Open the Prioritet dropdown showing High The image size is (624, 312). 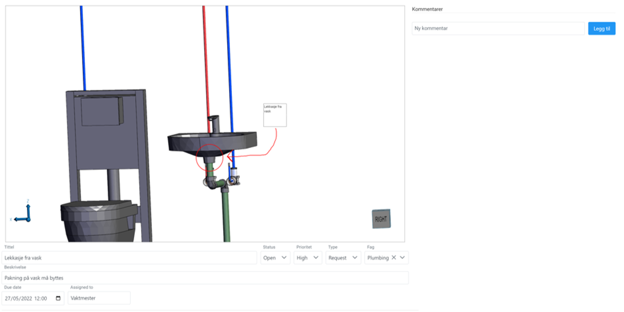pos(308,258)
